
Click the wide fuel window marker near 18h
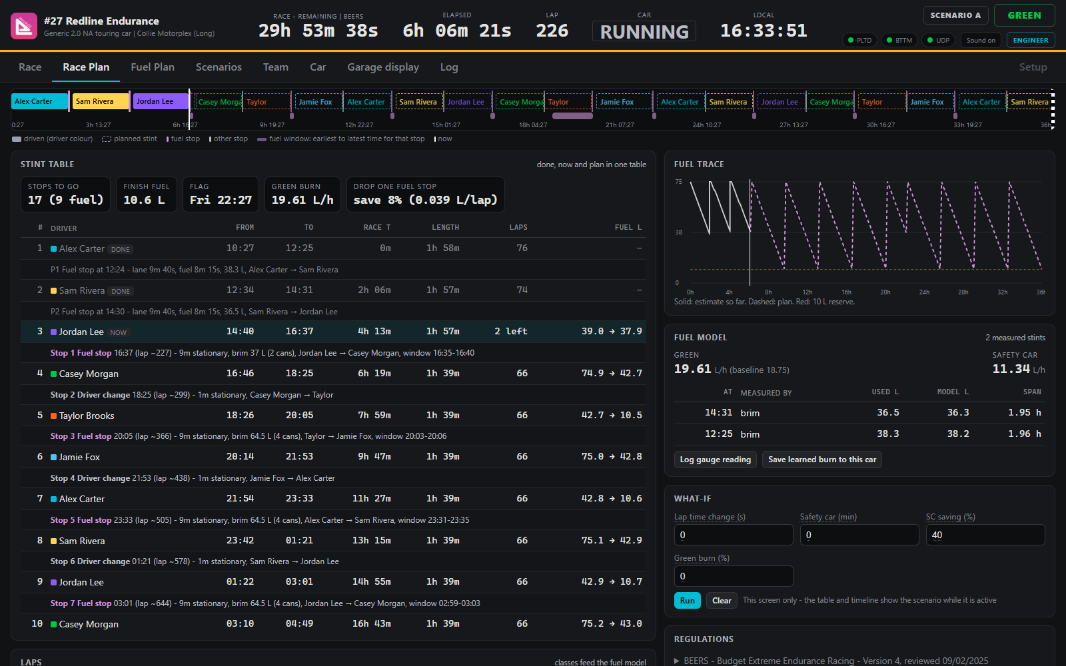(x=572, y=116)
